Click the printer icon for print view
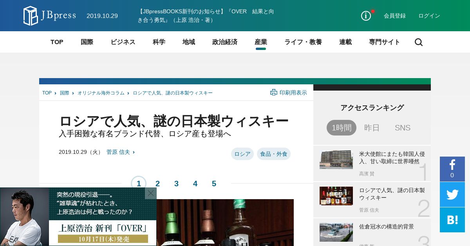This screenshot has width=470, height=246. (x=274, y=93)
